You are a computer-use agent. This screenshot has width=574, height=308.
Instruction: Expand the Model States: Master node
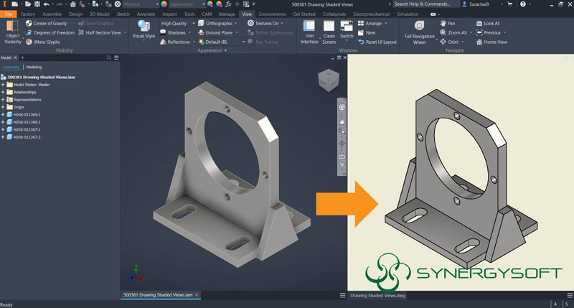point(4,85)
